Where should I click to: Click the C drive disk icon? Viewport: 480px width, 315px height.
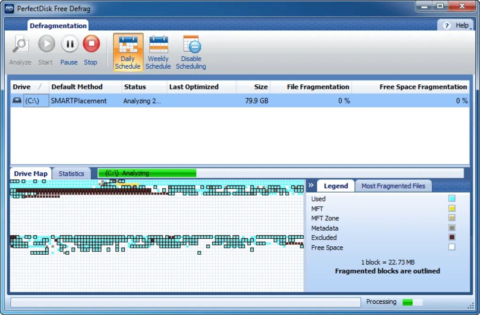point(17,100)
